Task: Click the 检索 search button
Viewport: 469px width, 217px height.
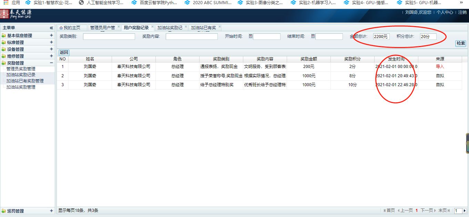Action: coord(461,43)
